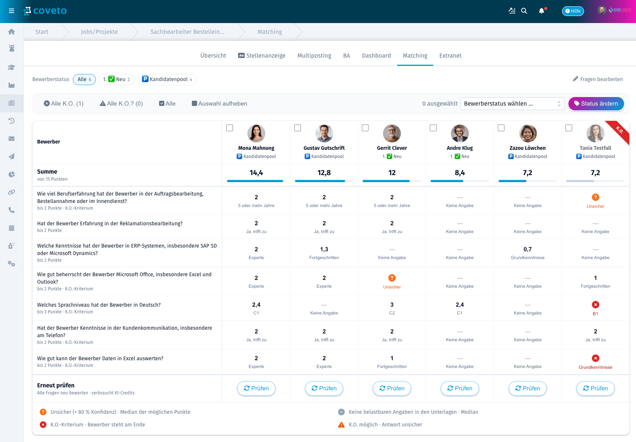
Task: Open the Dashboard tab
Action: click(x=376, y=56)
